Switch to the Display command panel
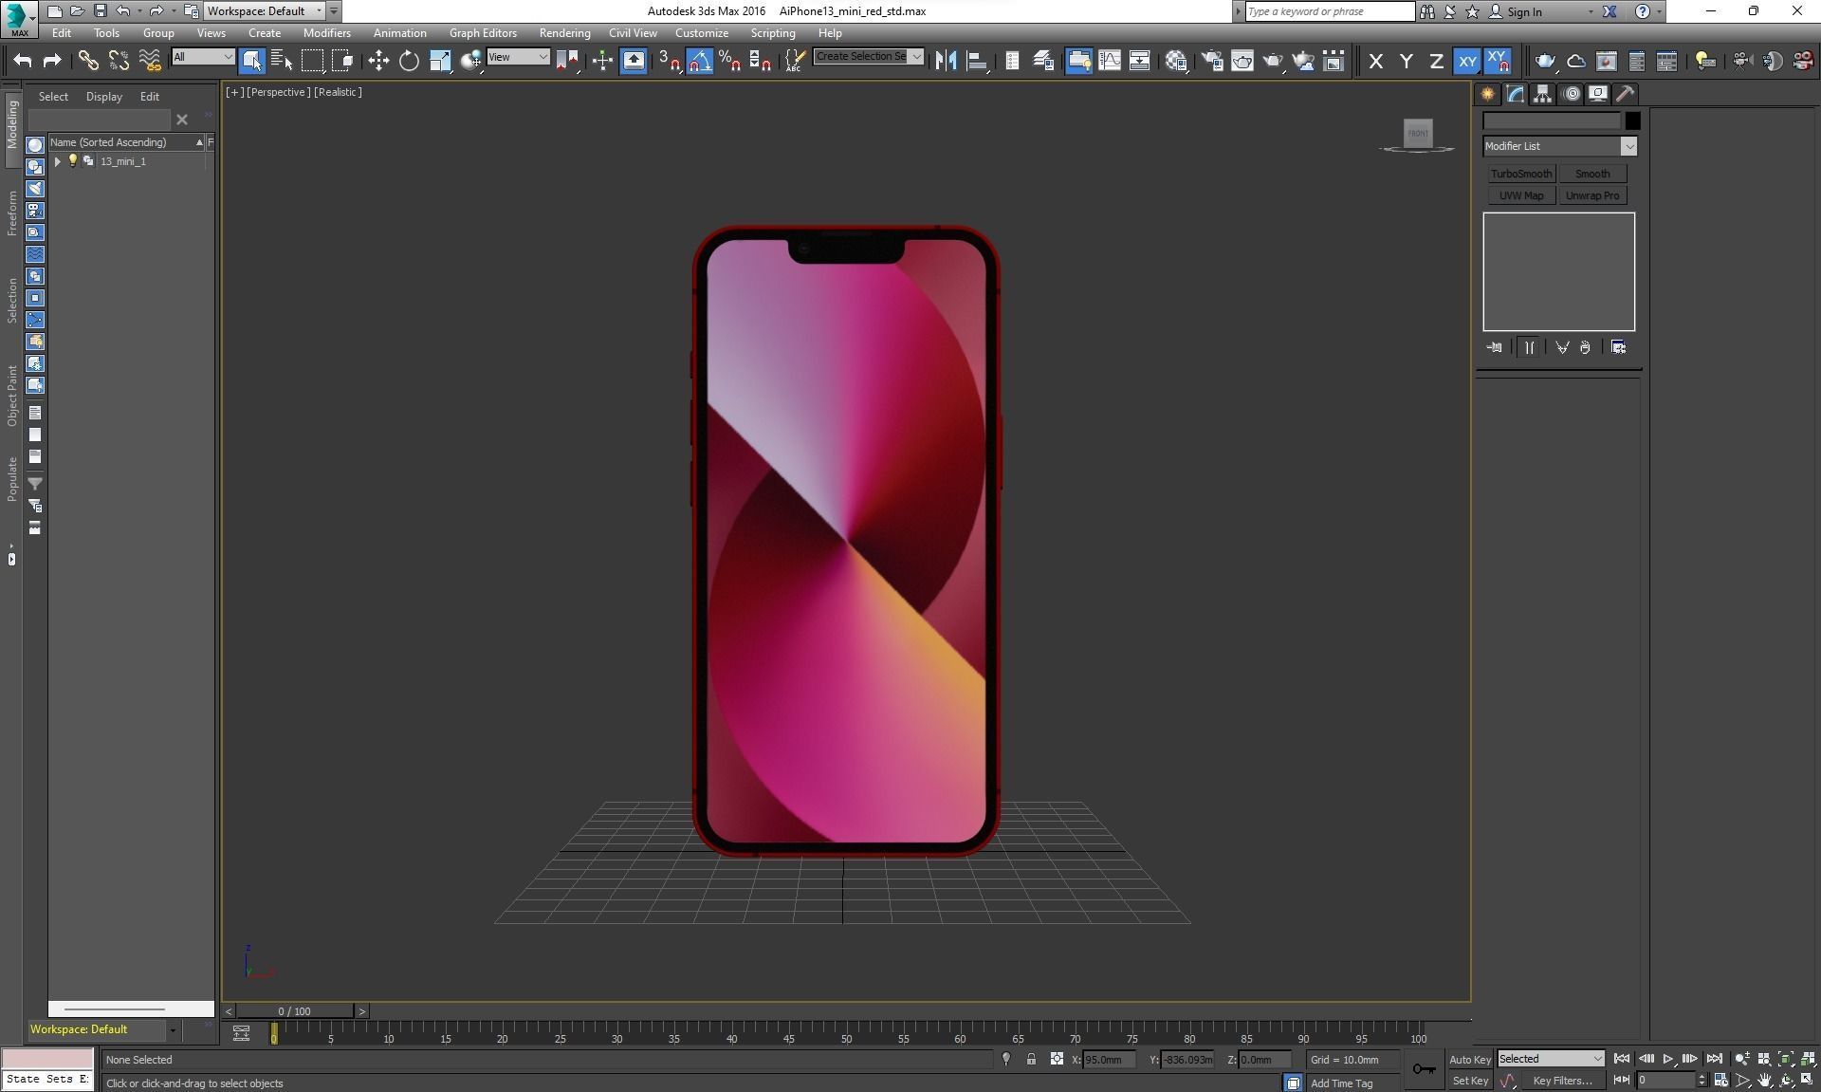This screenshot has height=1092, width=1821. [x=1598, y=94]
